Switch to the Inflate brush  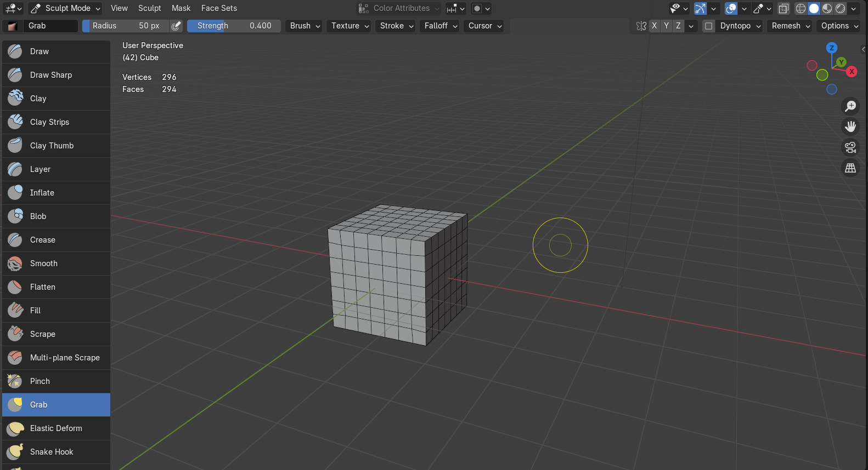pos(56,193)
